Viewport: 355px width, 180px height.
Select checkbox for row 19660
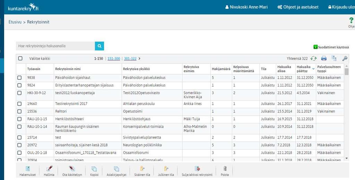pos(19,104)
